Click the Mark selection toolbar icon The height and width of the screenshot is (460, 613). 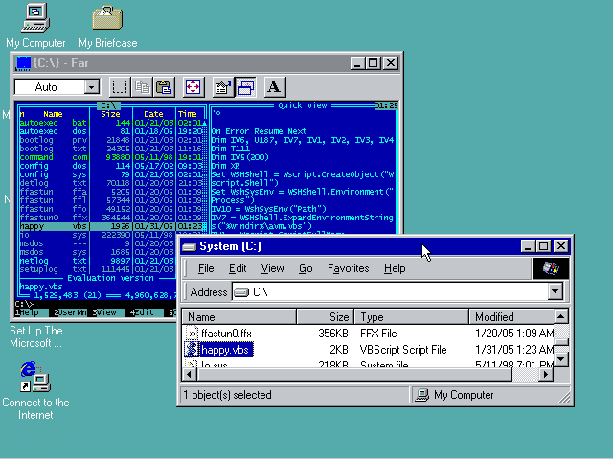pos(120,87)
